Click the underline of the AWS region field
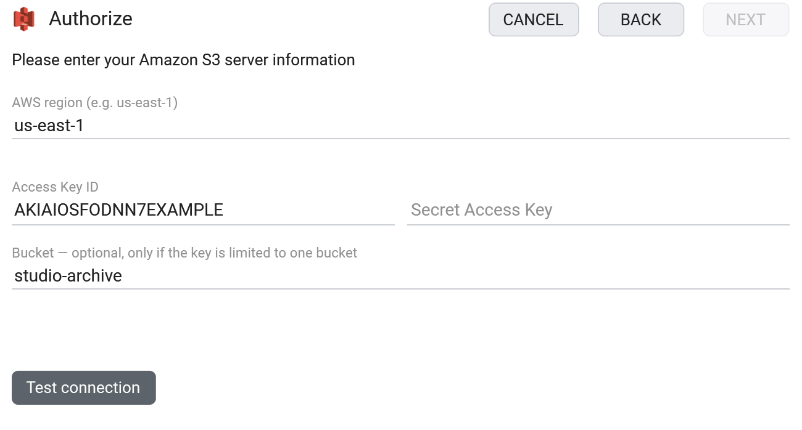 400,139
